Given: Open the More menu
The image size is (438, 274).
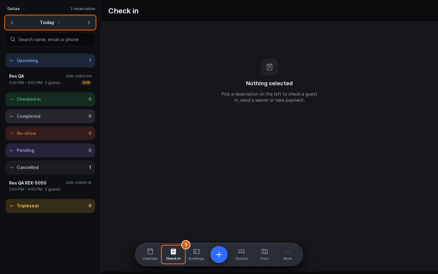Looking at the screenshot, I should coord(288,255).
